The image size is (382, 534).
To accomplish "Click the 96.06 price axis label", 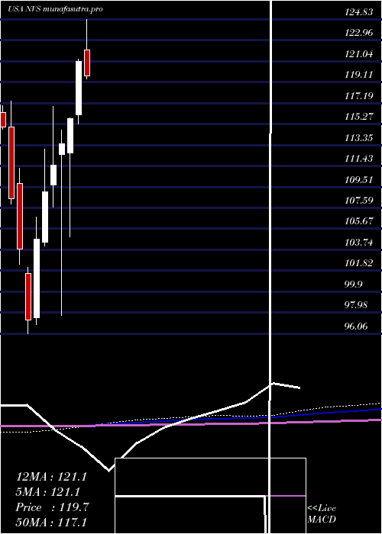I will pyautogui.click(x=357, y=327).
